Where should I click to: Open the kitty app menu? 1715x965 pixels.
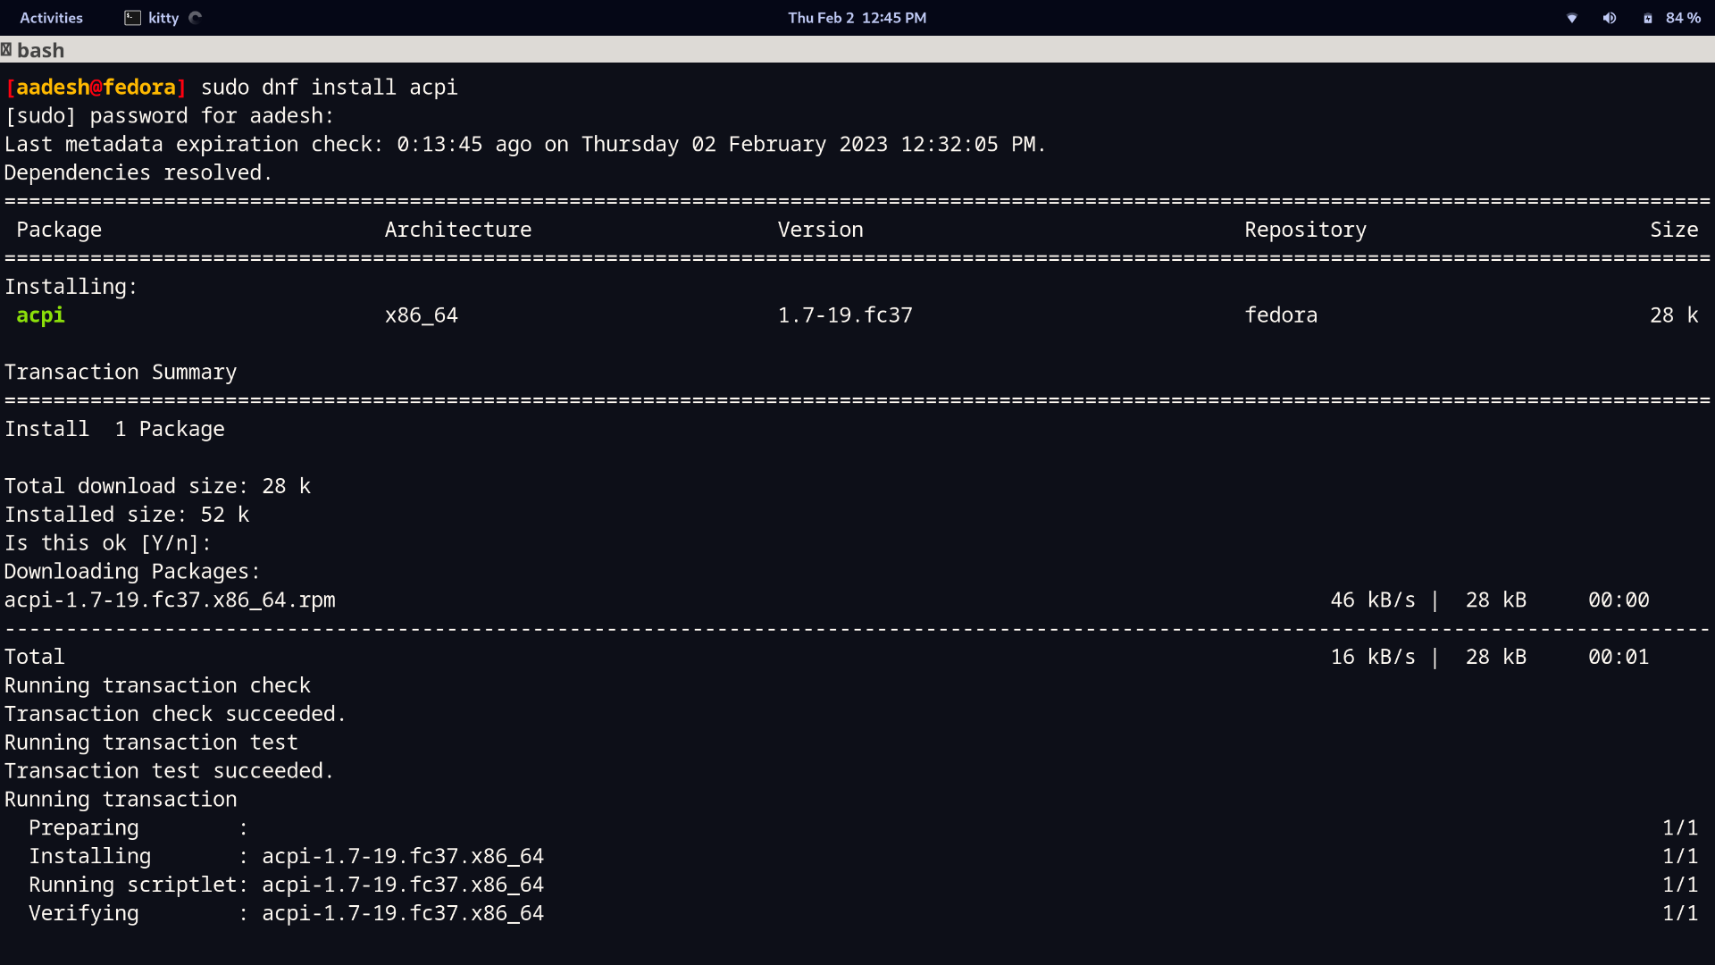pyautogui.click(x=163, y=17)
